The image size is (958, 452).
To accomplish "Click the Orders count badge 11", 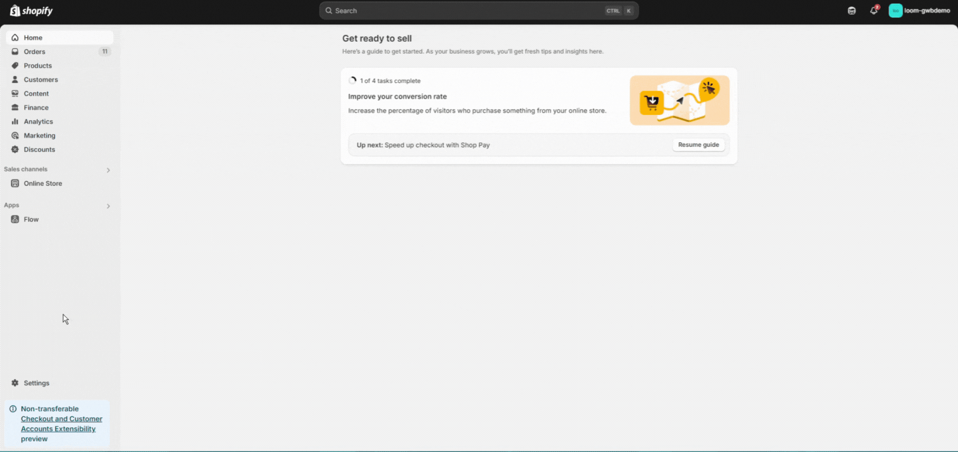I will 105,52.
